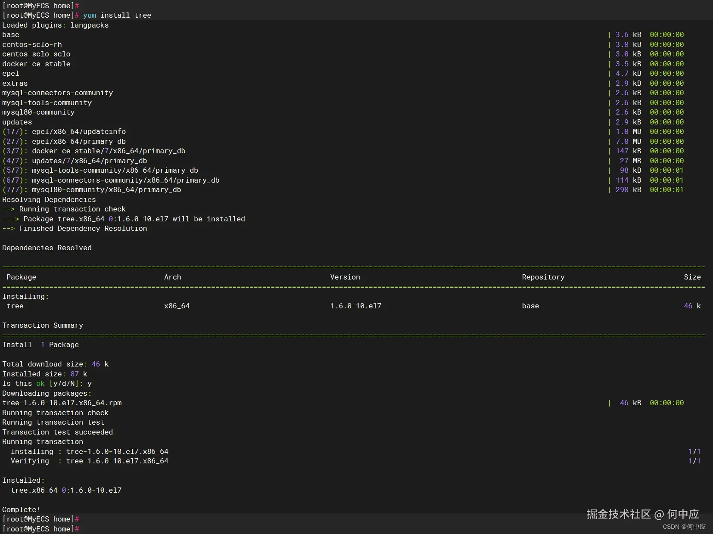The image size is (713, 534).
Task: Click the '114 kB' download size value
Action: [628, 180]
